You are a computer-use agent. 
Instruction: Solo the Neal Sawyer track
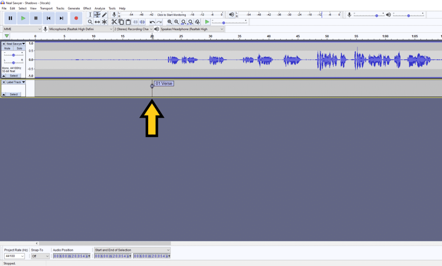[x=19, y=48]
